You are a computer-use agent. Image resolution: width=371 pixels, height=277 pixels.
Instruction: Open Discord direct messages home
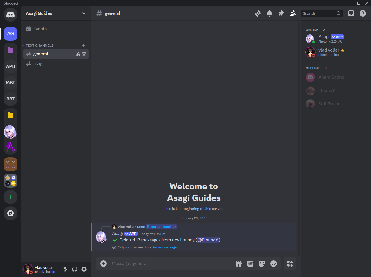point(10,15)
